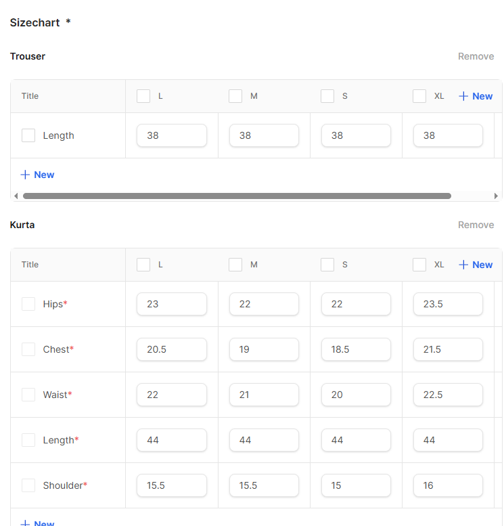Click the scrollbar left arrow in Trouser table
504x526 pixels.
[x=16, y=196]
